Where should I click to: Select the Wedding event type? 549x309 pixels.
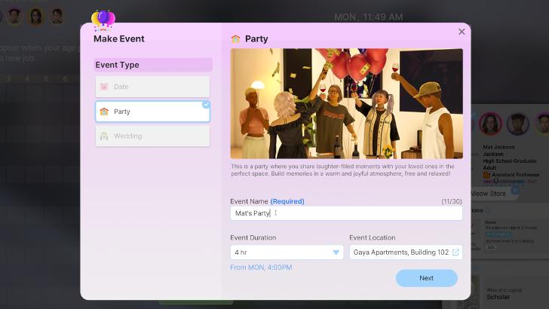[x=152, y=136]
